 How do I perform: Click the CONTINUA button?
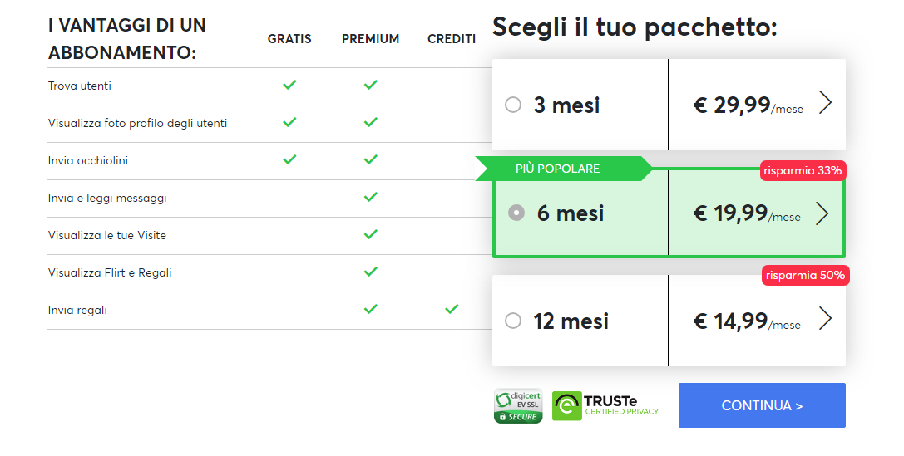tap(762, 405)
